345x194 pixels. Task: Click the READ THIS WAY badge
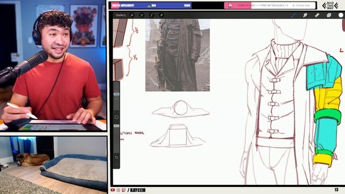[330, 6]
